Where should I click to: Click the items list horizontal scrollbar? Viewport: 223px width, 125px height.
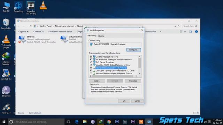coord(112,76)
